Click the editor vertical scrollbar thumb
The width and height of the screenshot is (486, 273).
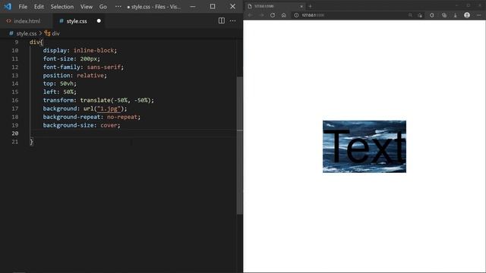[240, 146]
